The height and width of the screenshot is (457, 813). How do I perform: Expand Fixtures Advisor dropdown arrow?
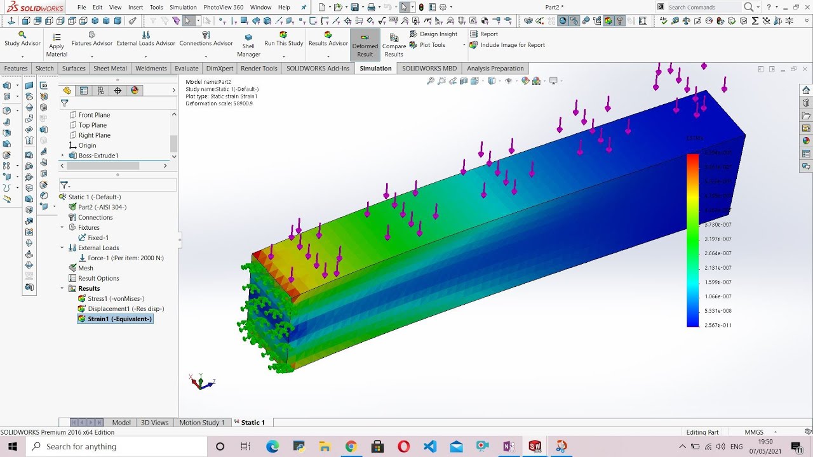point(92,56)
